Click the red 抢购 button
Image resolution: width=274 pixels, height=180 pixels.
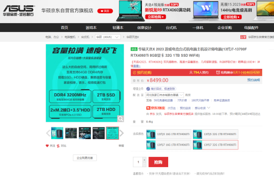pyautogui.click(x=158, y=162)
